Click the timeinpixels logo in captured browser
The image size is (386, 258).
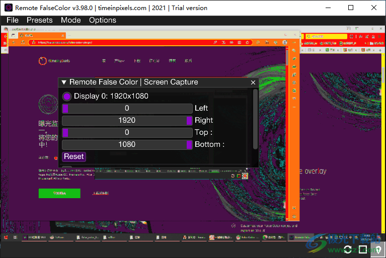54,61
